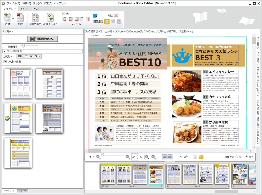Open the ファイル(F) menu
Image resolution: width=262 pixels, height=195 pixels.
point(13,3)
